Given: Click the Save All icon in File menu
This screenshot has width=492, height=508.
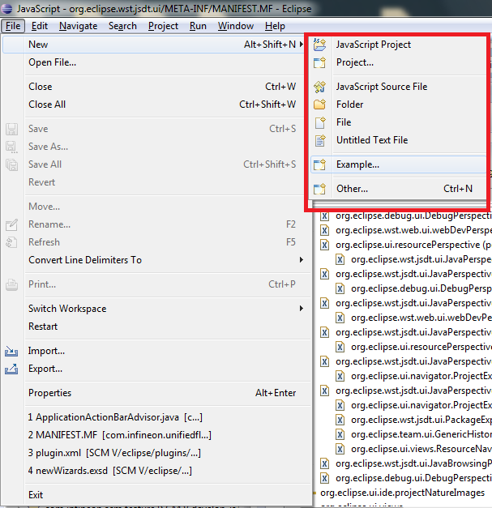Looking at the screenshot, I should tap(11, 164).
